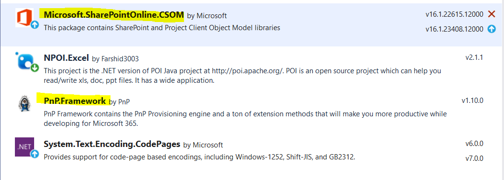
Task: Click the CodePages available version v7.0.0
Action: click(x=474, y=158)
